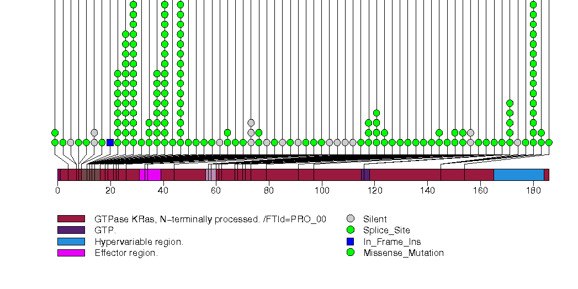This screenshot has width=578, height=289.
Task: Click the gray Silent circle in legend
Action: 350,219
